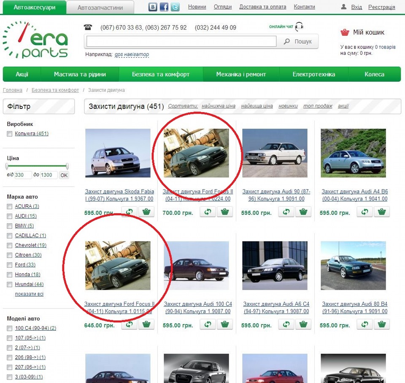Image resolution: width=405 pixels, height=383 pixels.
Task: Sort by найвища ціна
Action: [x=257, y=106]
